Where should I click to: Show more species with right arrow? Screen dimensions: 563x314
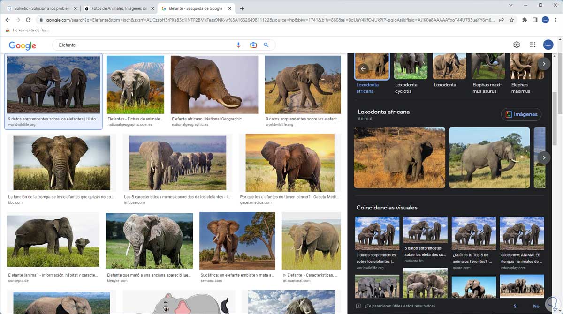pyautogui.click(x=544, y=64)
